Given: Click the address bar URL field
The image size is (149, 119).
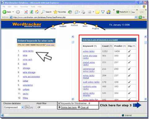Looking at the screenshot, I should click(72, 17).
